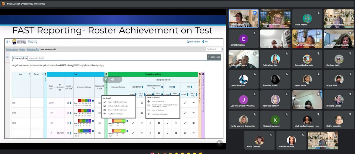Click the info icon beside Literary Elements

click(143, 86)
